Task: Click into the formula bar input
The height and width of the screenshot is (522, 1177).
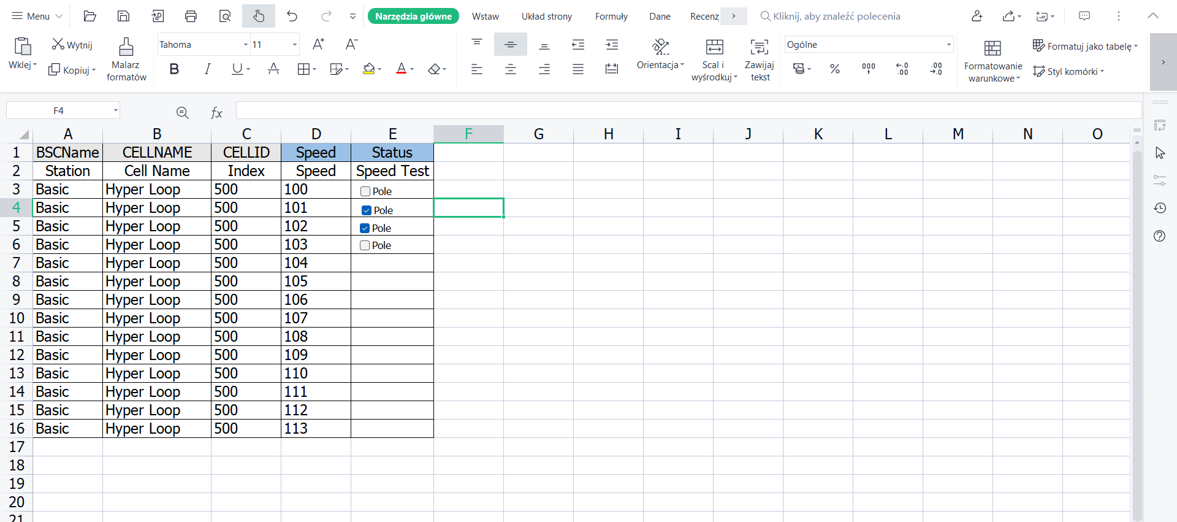Action: point(688,111)
